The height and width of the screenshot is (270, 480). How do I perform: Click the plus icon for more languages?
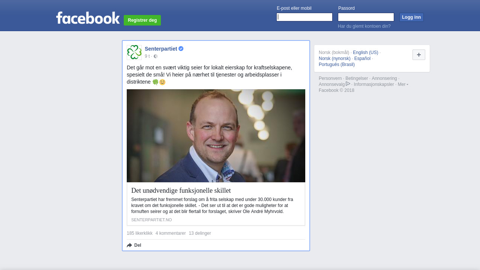tap(419, 55)
